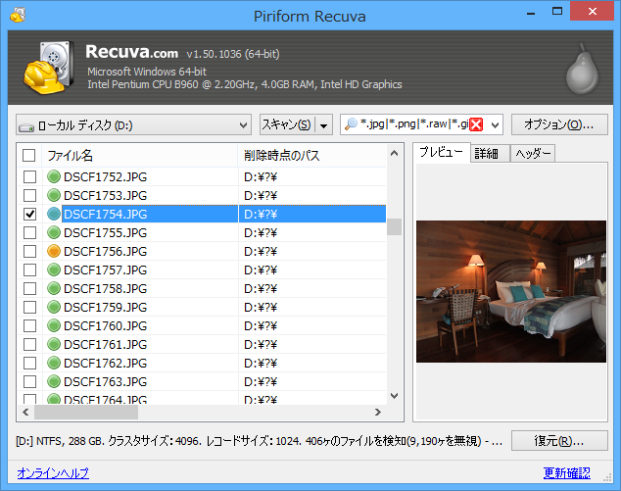Open the オンラインヘルプ link
Image resolution: width=621 pixels, height=491 pixels.
[53, 473]
